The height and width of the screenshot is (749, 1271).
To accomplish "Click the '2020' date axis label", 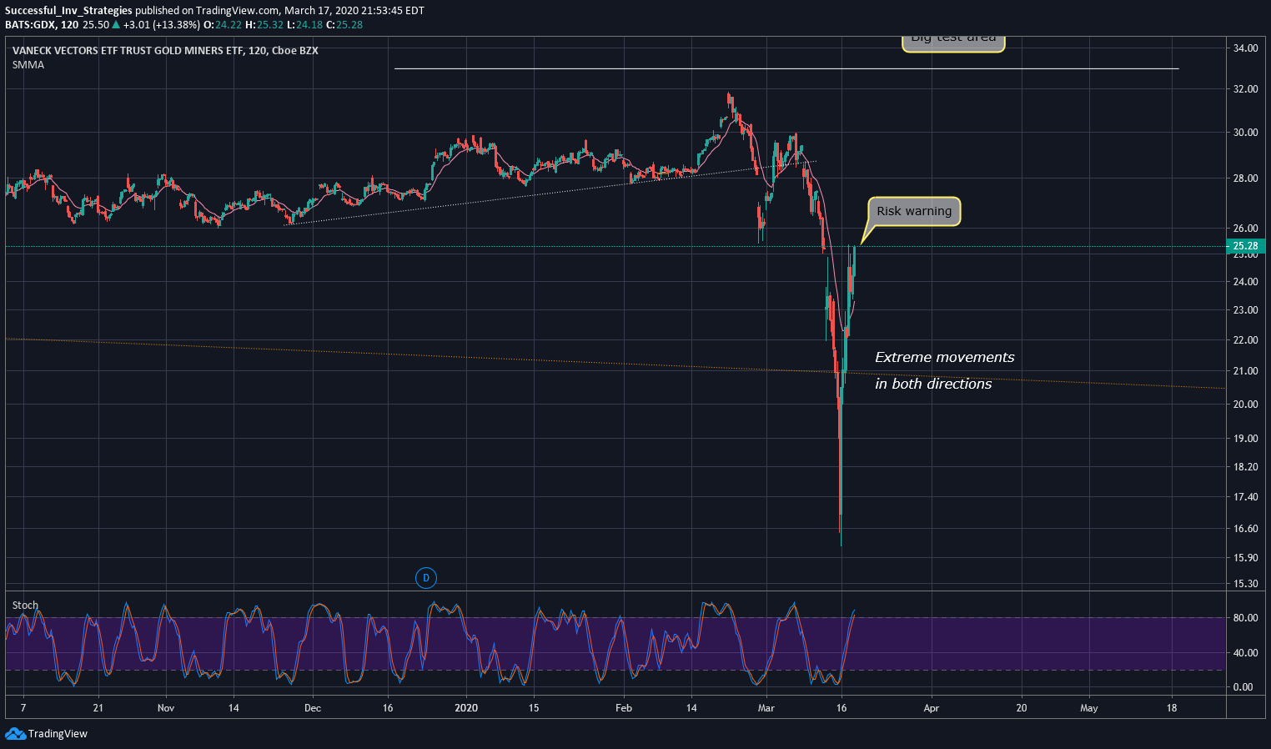I will [x=466, y=708].
